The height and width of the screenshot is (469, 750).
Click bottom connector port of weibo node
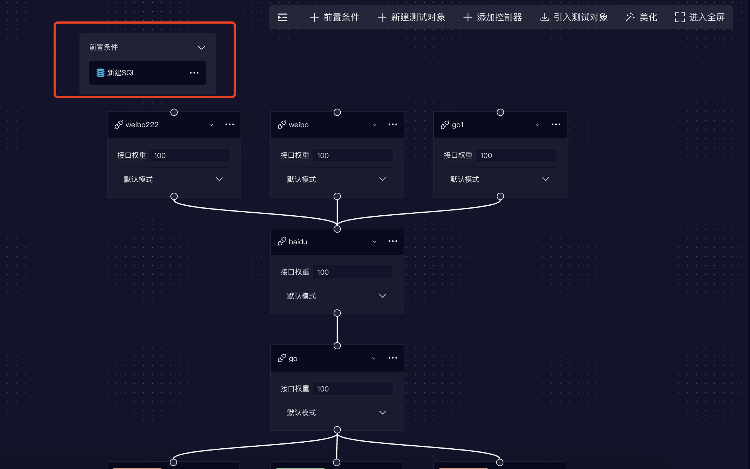point(337,196)
